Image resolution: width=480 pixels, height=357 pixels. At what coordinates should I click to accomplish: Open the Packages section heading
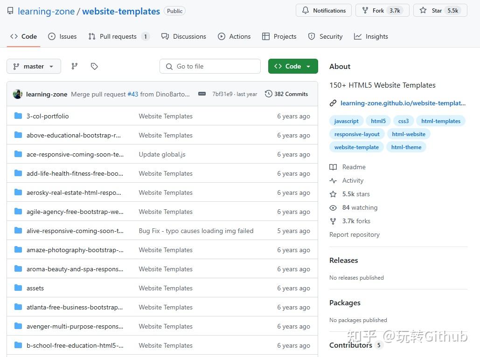345,303
